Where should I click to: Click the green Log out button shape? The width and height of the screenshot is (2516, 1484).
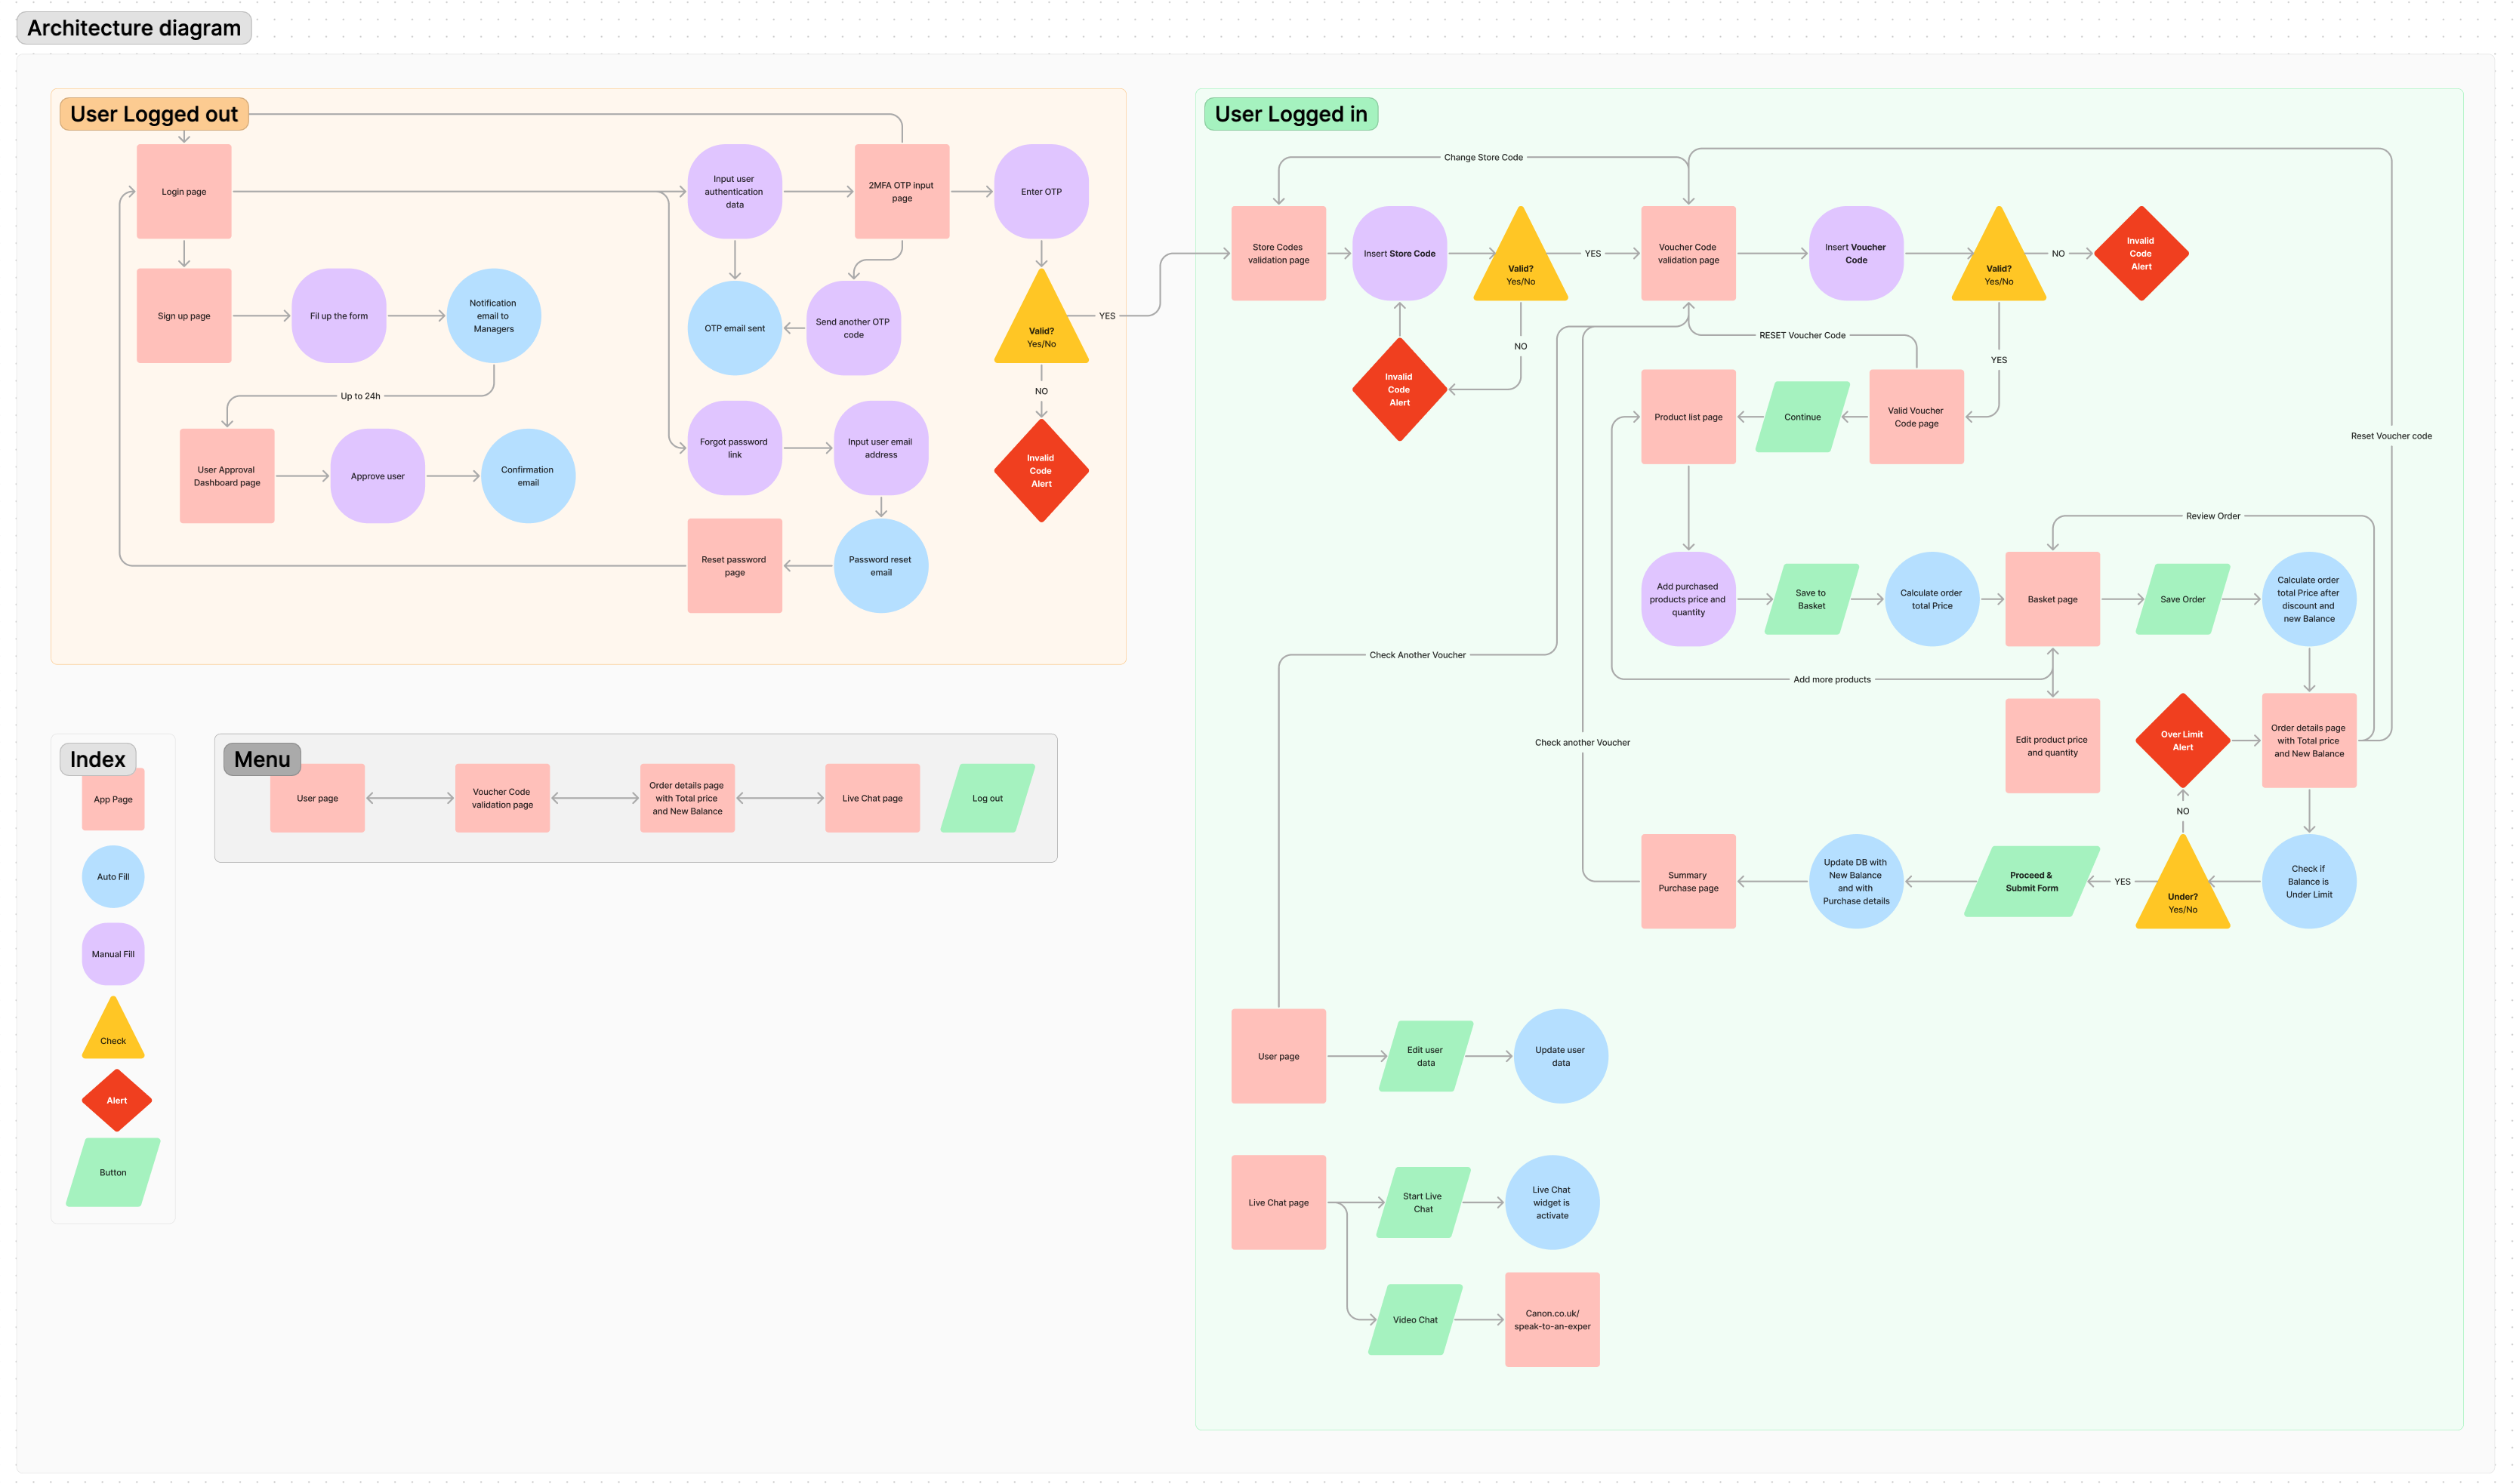pyautogui.click(x=988, y=798)
